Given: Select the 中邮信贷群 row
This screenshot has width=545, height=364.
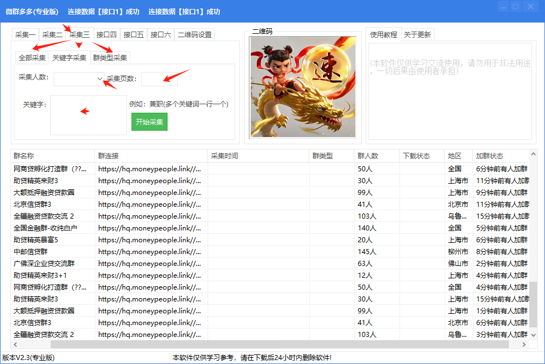Looking at the screenshot, I should tap(270, 251).
